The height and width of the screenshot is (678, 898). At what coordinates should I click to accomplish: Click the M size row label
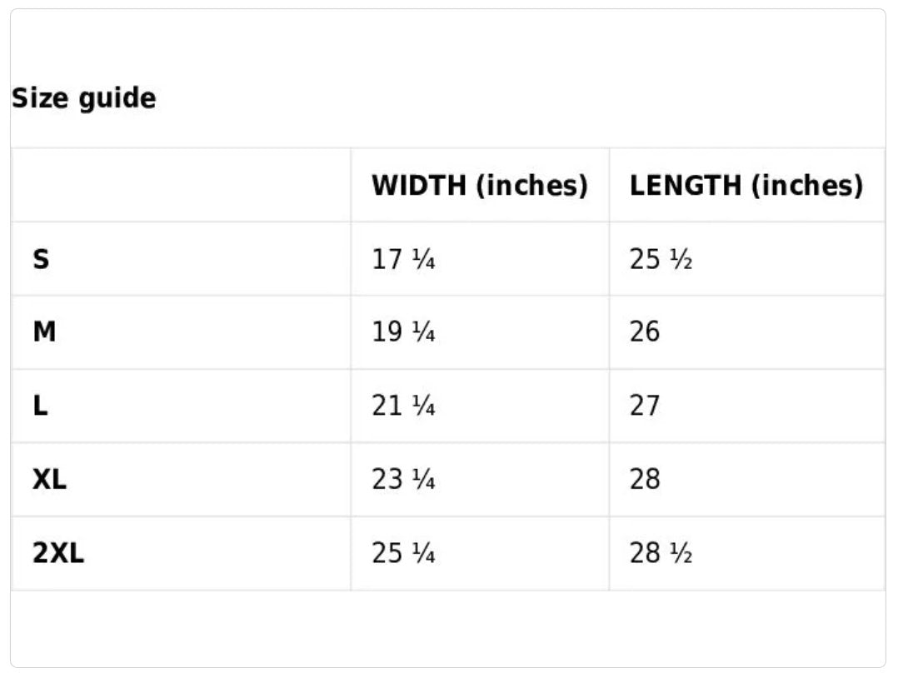[x=44, y=333]
